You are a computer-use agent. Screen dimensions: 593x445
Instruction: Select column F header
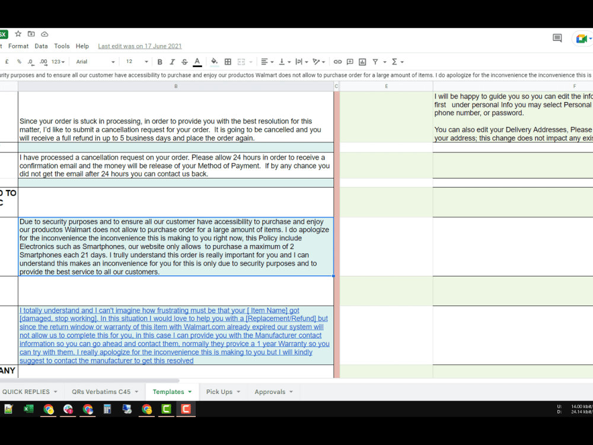tap(513, 86)
